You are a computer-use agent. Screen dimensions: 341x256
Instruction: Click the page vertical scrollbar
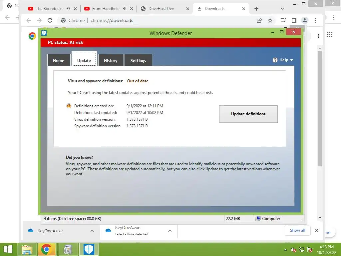pyautogui.click(x=320, y=109)
